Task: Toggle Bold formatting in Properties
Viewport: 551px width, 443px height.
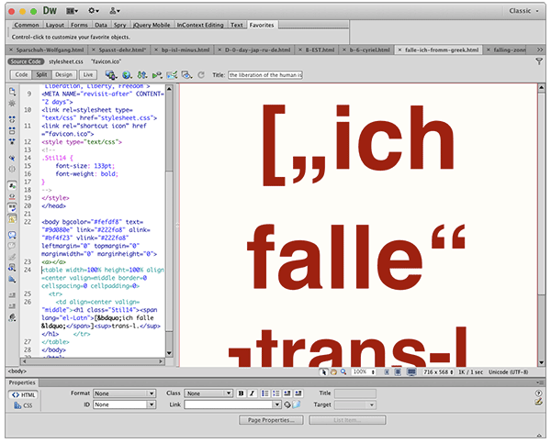Action: [241, 393]
